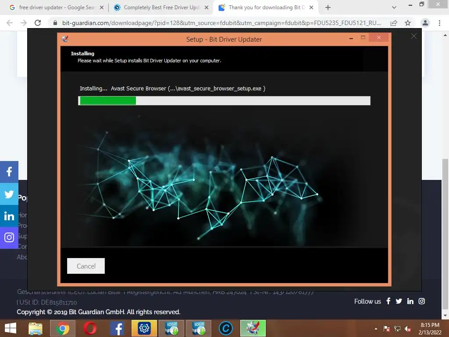Open footer LinkedIn icon next to Follow us
449x337 pixels.
(x=410, y=301)
